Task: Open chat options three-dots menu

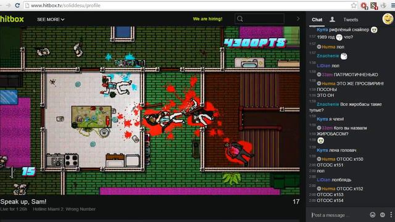Action: (x=391, y=215)
